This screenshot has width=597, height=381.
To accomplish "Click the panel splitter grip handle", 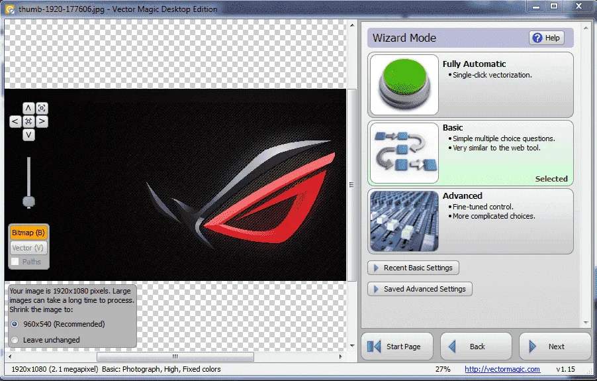I will pos(351,185).
